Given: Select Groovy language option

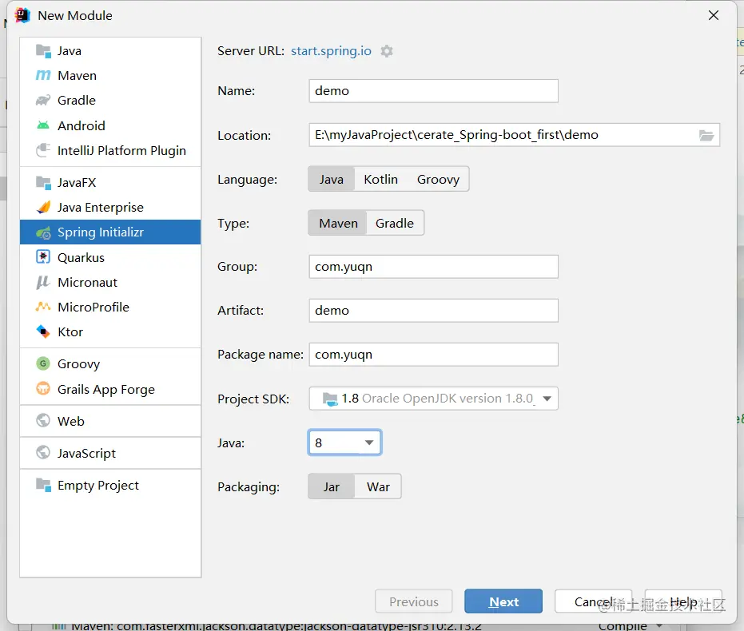Looking at the screenshot, I should pos(438,179).
